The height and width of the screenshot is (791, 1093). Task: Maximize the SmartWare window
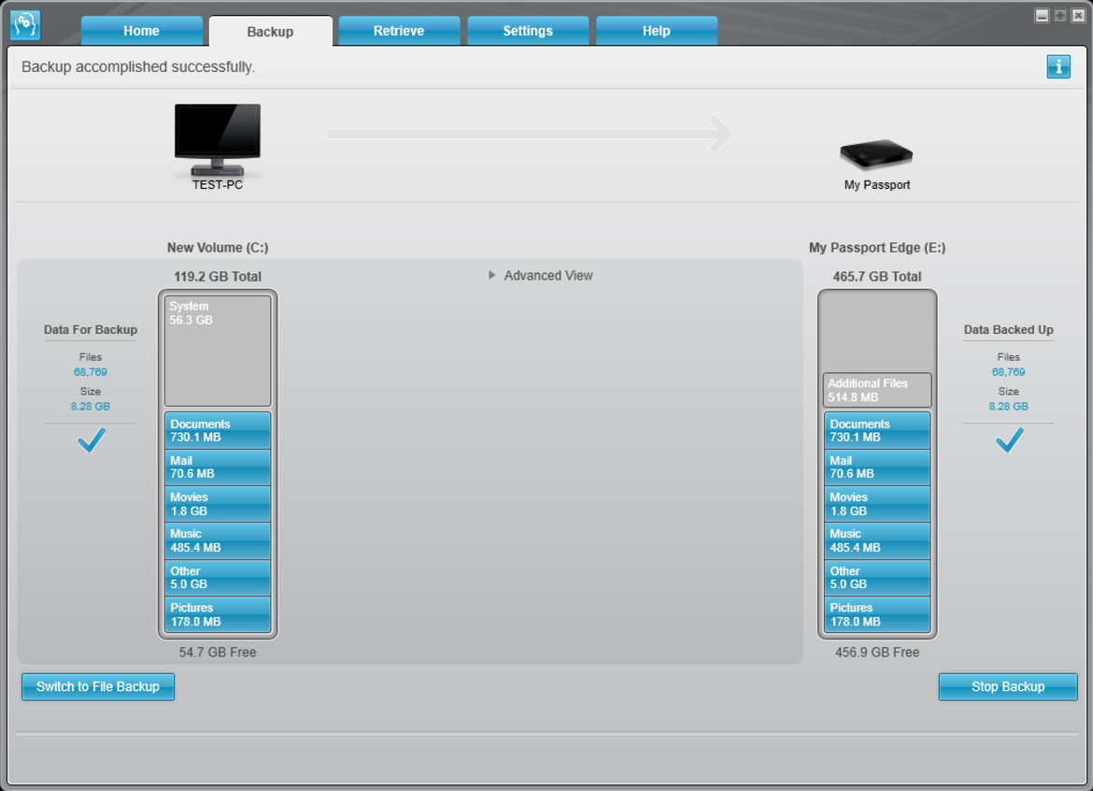pyautogui.click(x=1060, y=15)
